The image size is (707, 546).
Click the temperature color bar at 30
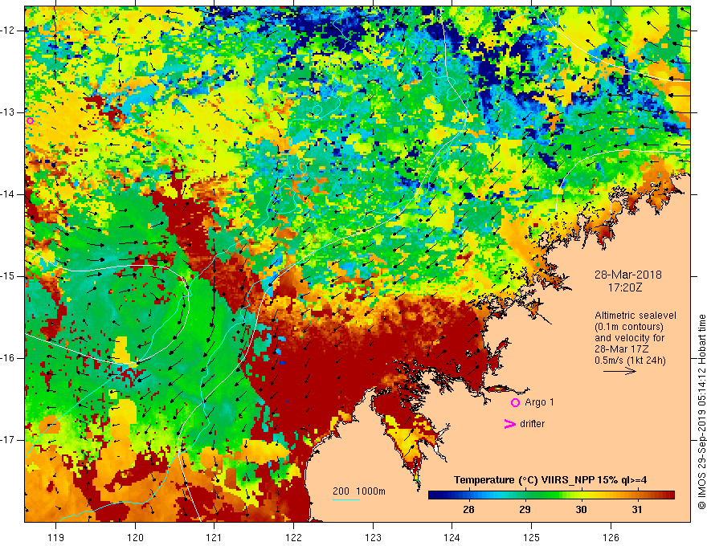(581, 495)
